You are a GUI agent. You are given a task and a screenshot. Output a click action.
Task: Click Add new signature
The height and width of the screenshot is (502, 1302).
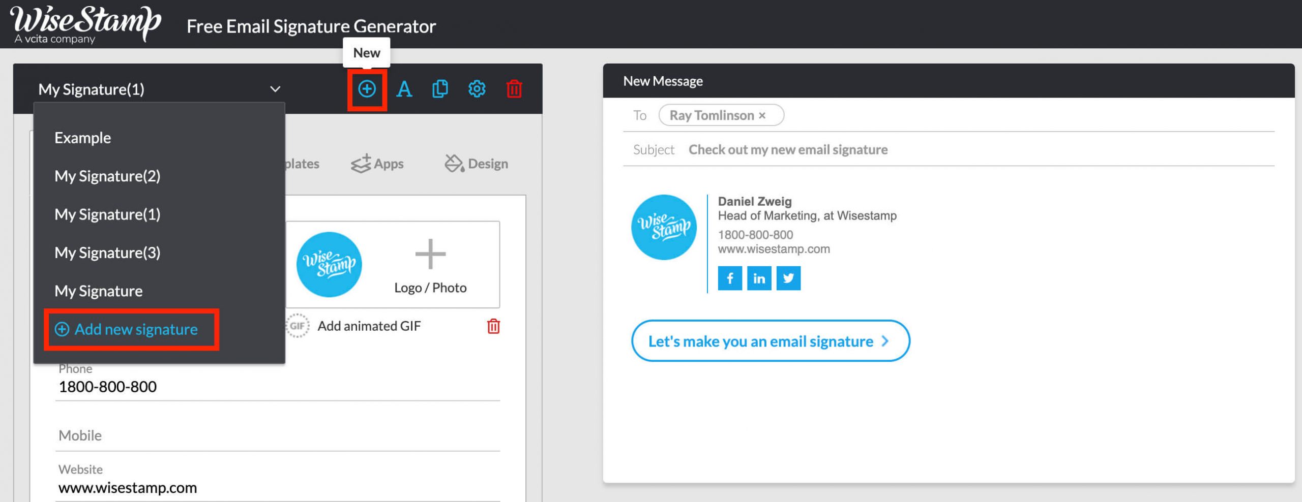click(131, 329)
